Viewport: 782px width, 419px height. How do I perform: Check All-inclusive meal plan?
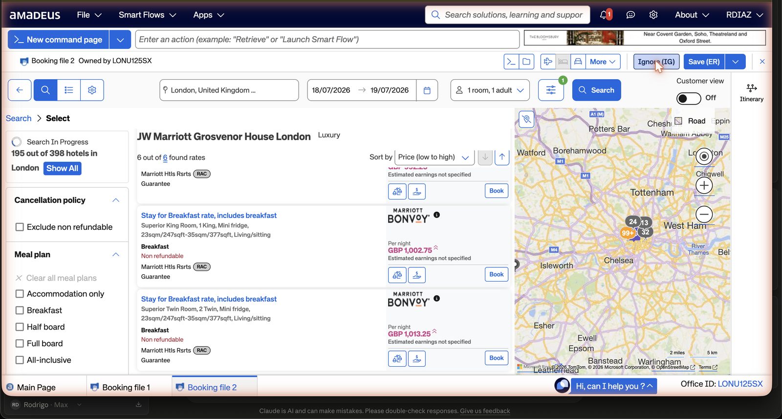[20, 360]
